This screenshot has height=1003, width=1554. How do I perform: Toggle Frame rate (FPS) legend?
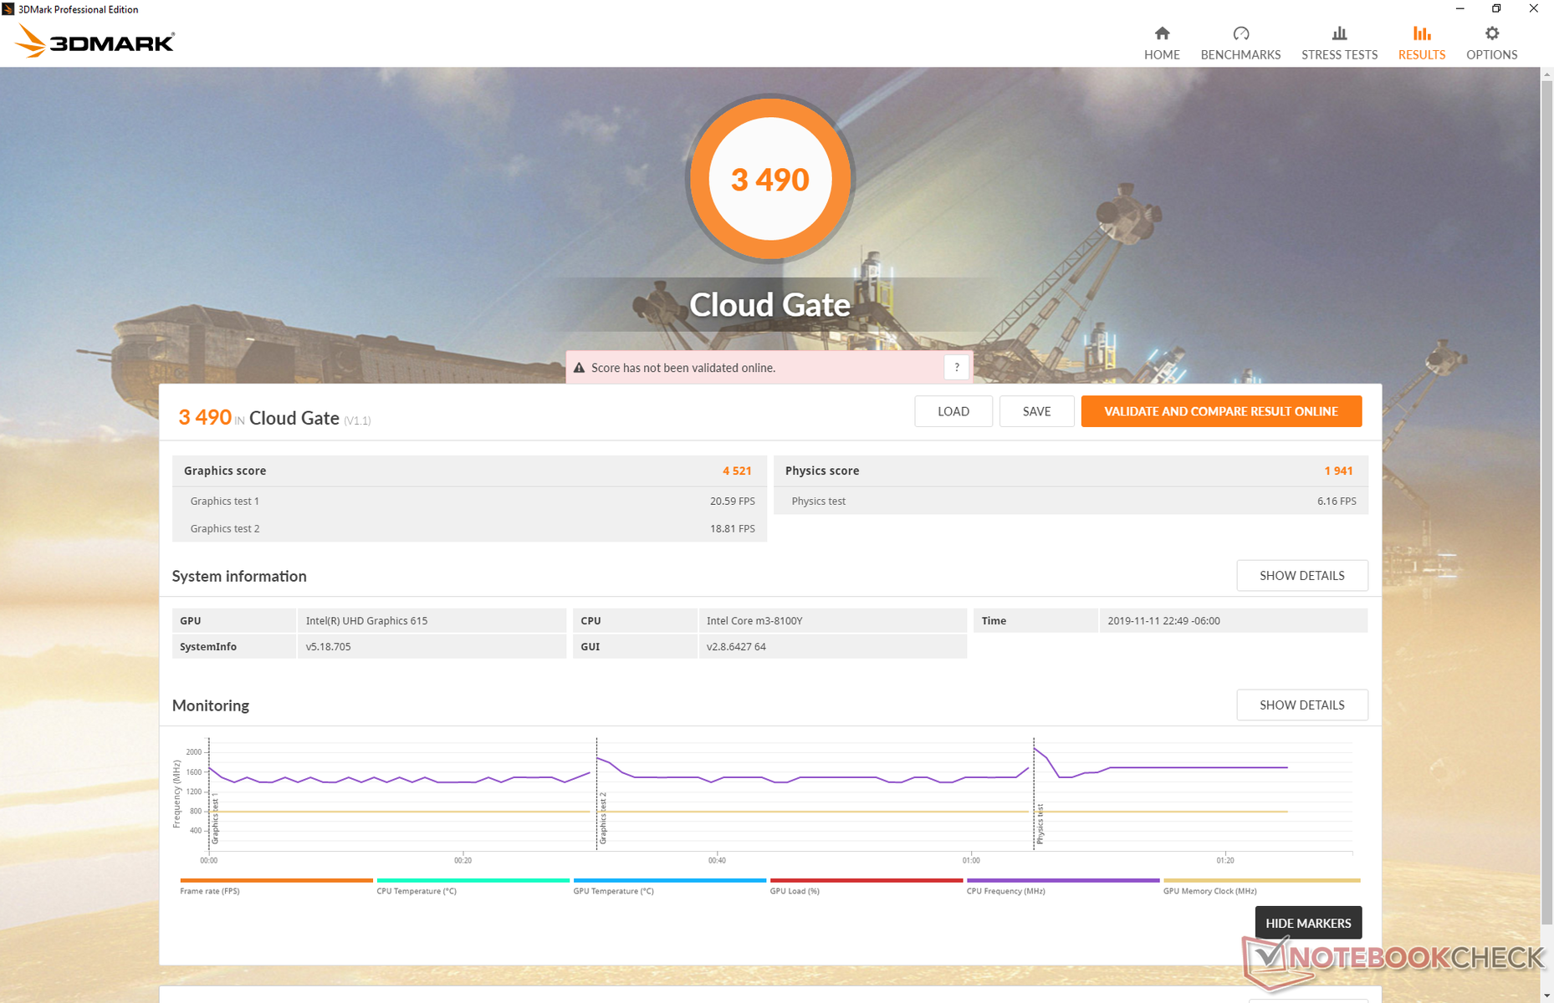[276, 886]
